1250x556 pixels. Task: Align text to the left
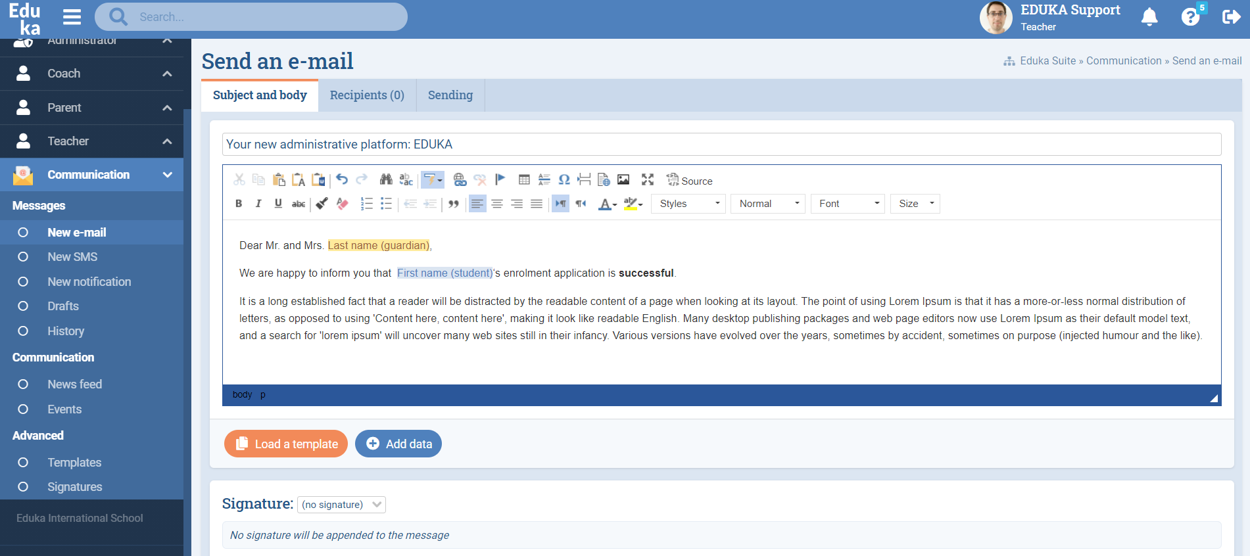click(x=477, y=204)
